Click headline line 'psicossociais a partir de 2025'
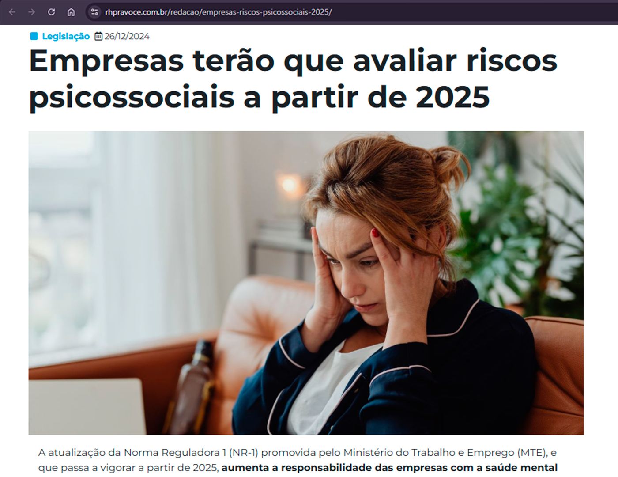Viewport: 618px width, 477px height. pyautogui.click(x=260, y=97)
